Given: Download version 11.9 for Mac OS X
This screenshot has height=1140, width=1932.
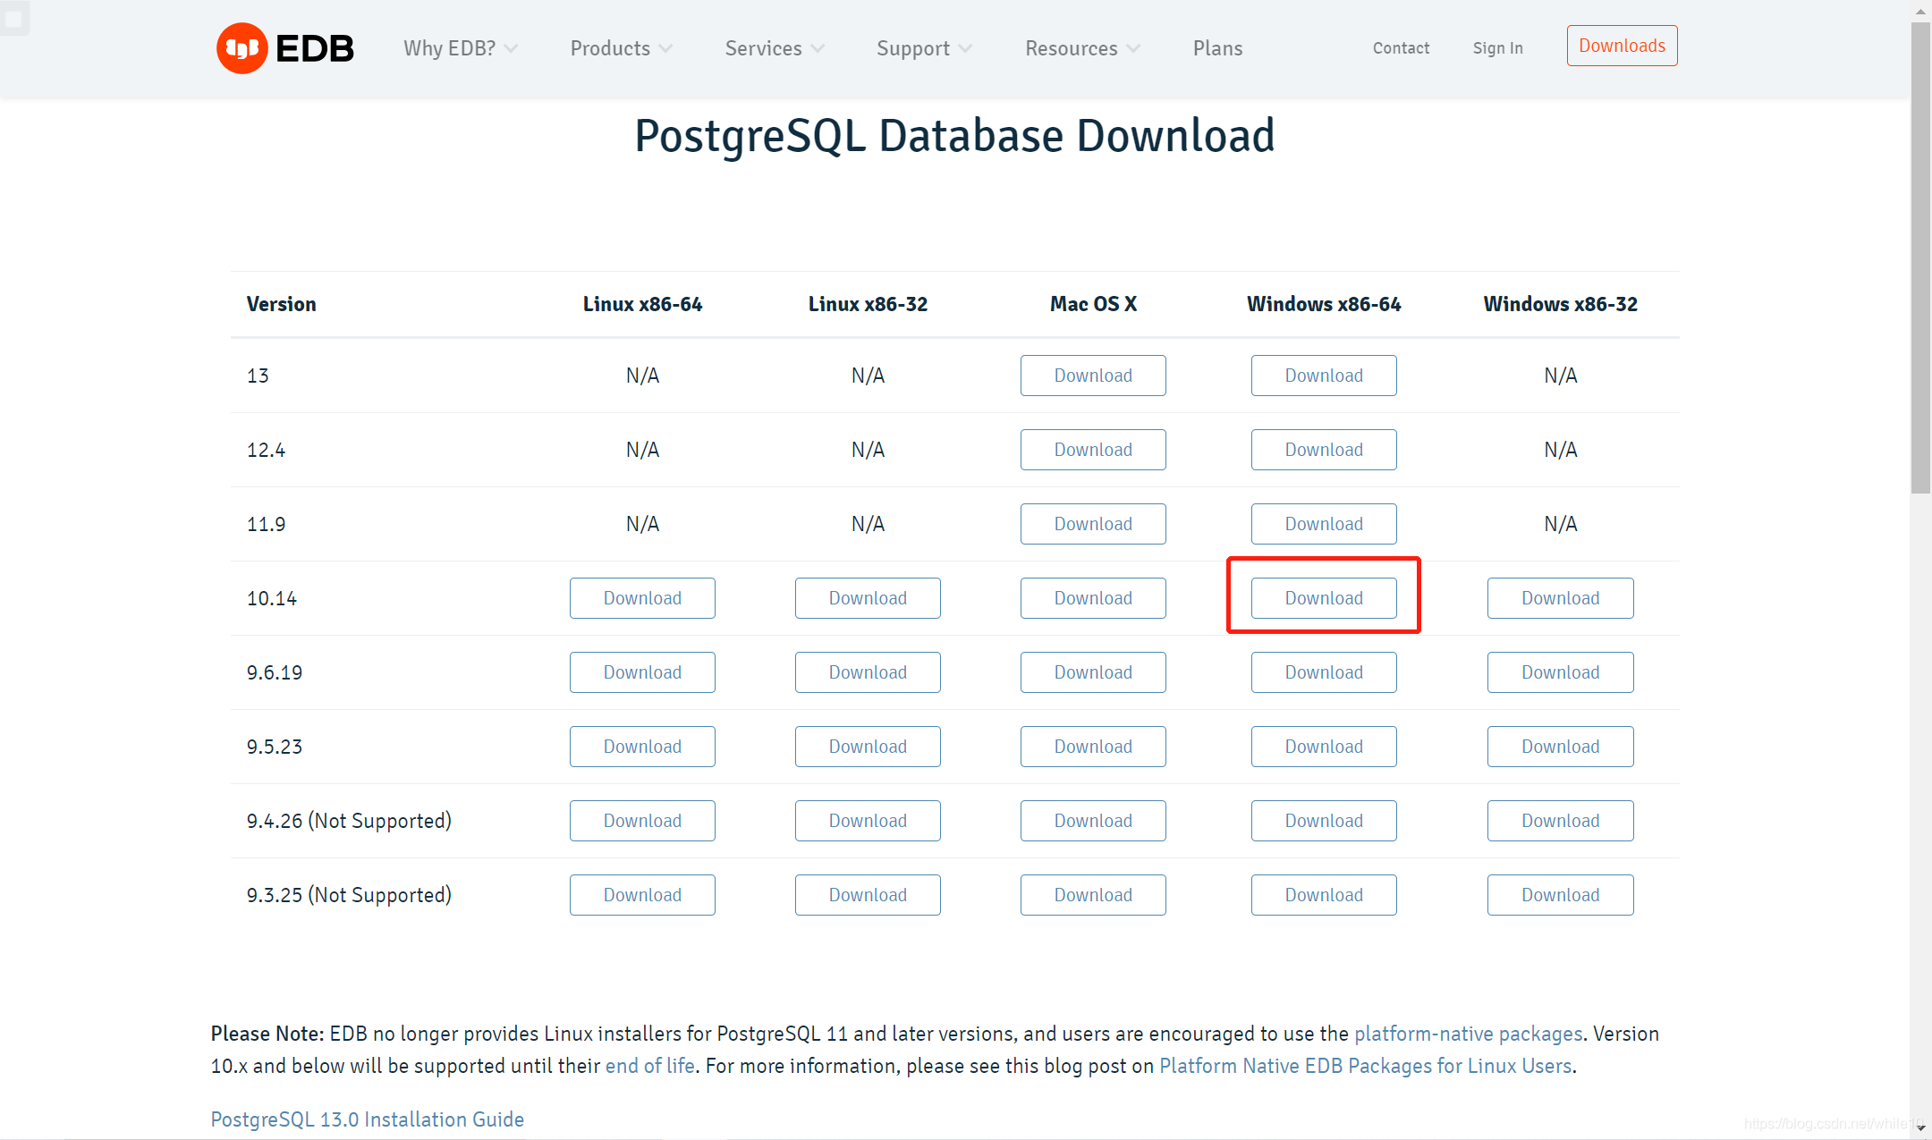Looking at the screenshot, I should 1093,524.
